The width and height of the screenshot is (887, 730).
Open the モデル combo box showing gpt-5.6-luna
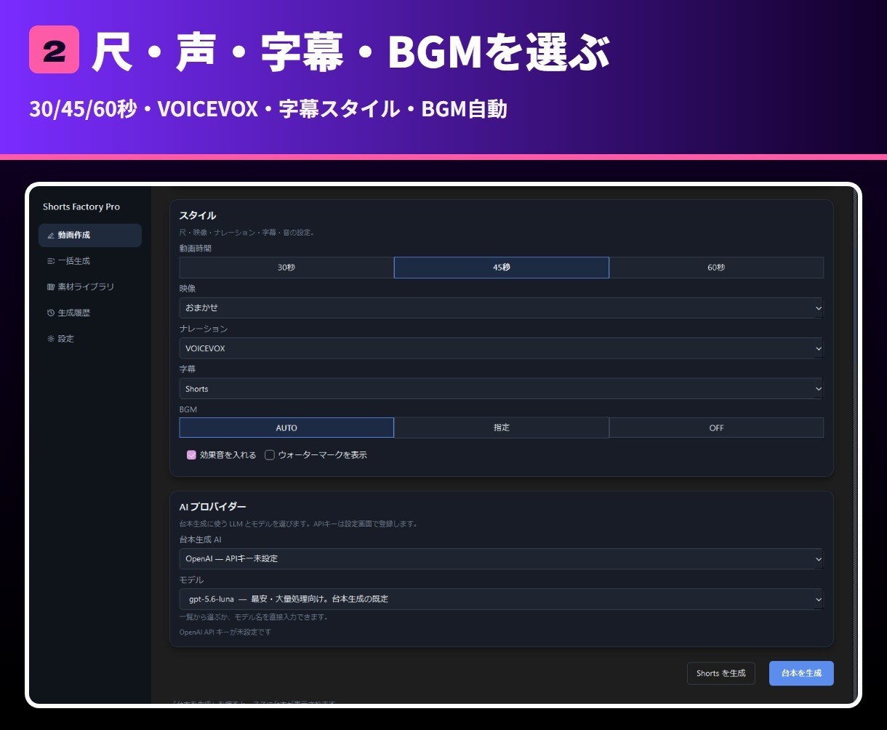(502, 599)
